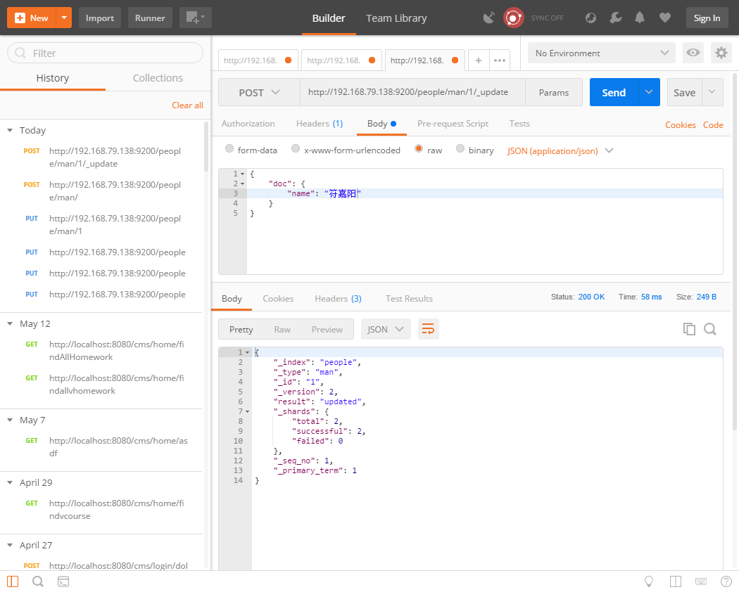Viewport: 739px width, 592px height.
Task: Toggle line wrap icon in response
Action: coord(428,328)
